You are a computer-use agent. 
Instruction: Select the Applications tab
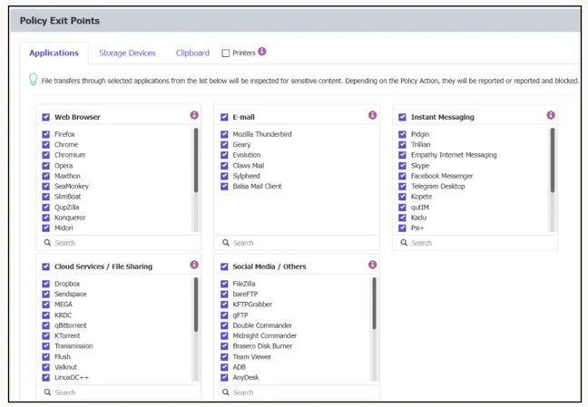[x=54, y=53]
